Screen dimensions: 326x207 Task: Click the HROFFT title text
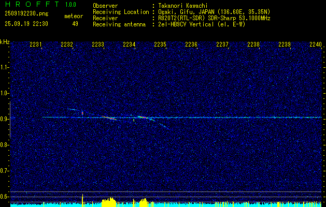click(x=32, y=4)
